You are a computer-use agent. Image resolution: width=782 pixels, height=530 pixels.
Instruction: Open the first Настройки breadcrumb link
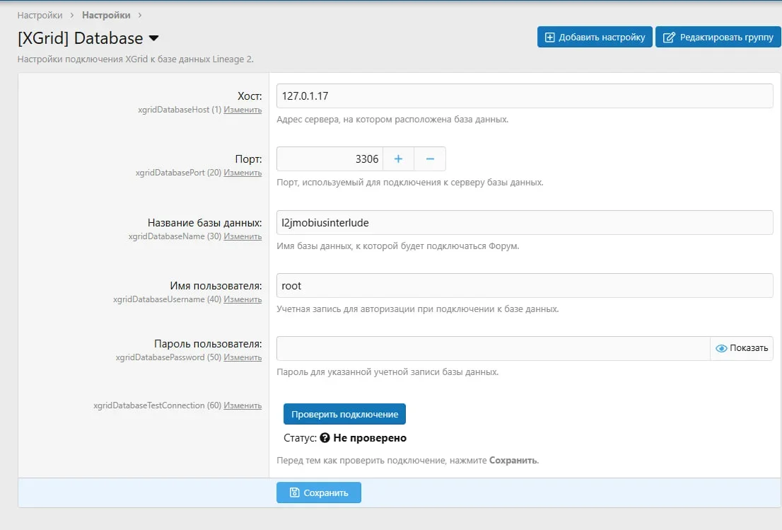40,15
